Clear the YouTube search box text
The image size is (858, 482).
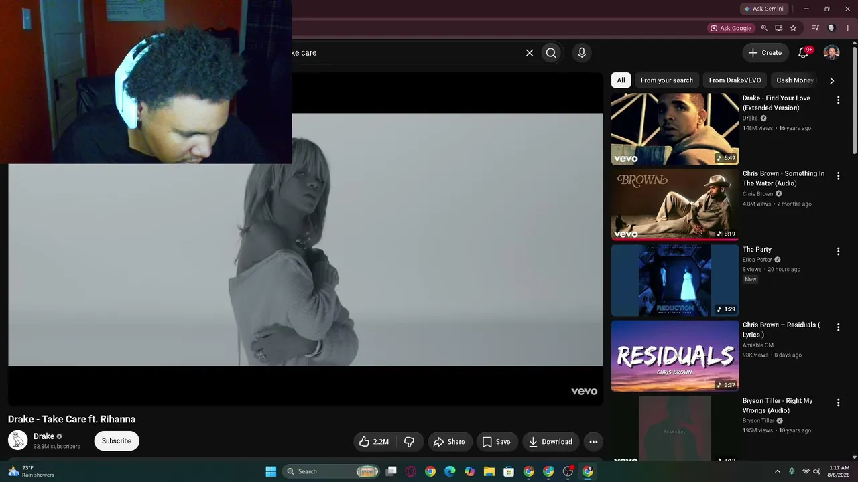(530, 52)
